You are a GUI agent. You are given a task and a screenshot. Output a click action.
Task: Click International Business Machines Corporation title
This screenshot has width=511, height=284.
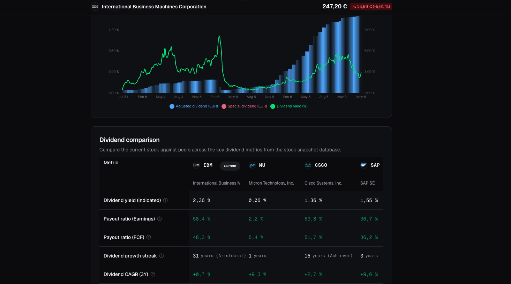tap(154, 7)
